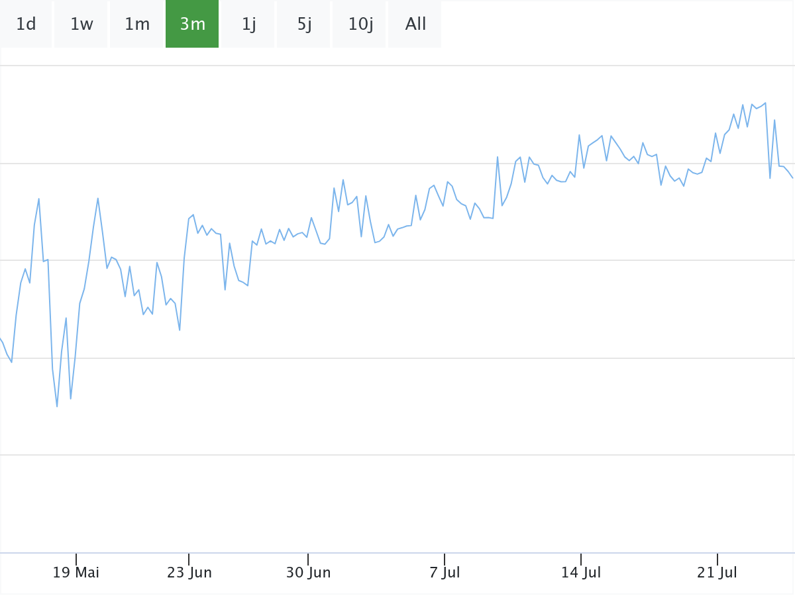Click the highest peak of the line
Screen dimensions: 795x596
tap(765, 103)
